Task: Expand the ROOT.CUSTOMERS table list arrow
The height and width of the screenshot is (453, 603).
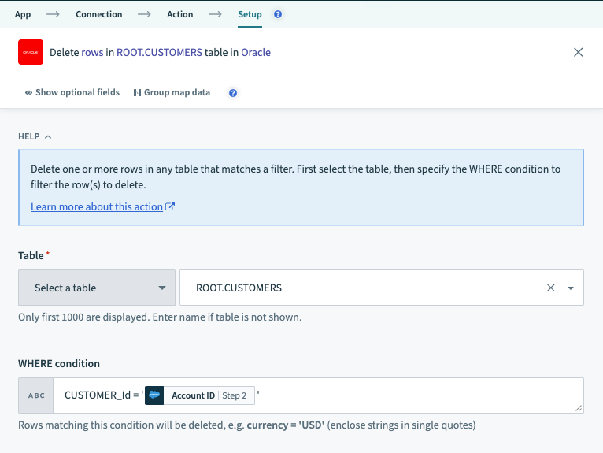Action: pos(571,288)
